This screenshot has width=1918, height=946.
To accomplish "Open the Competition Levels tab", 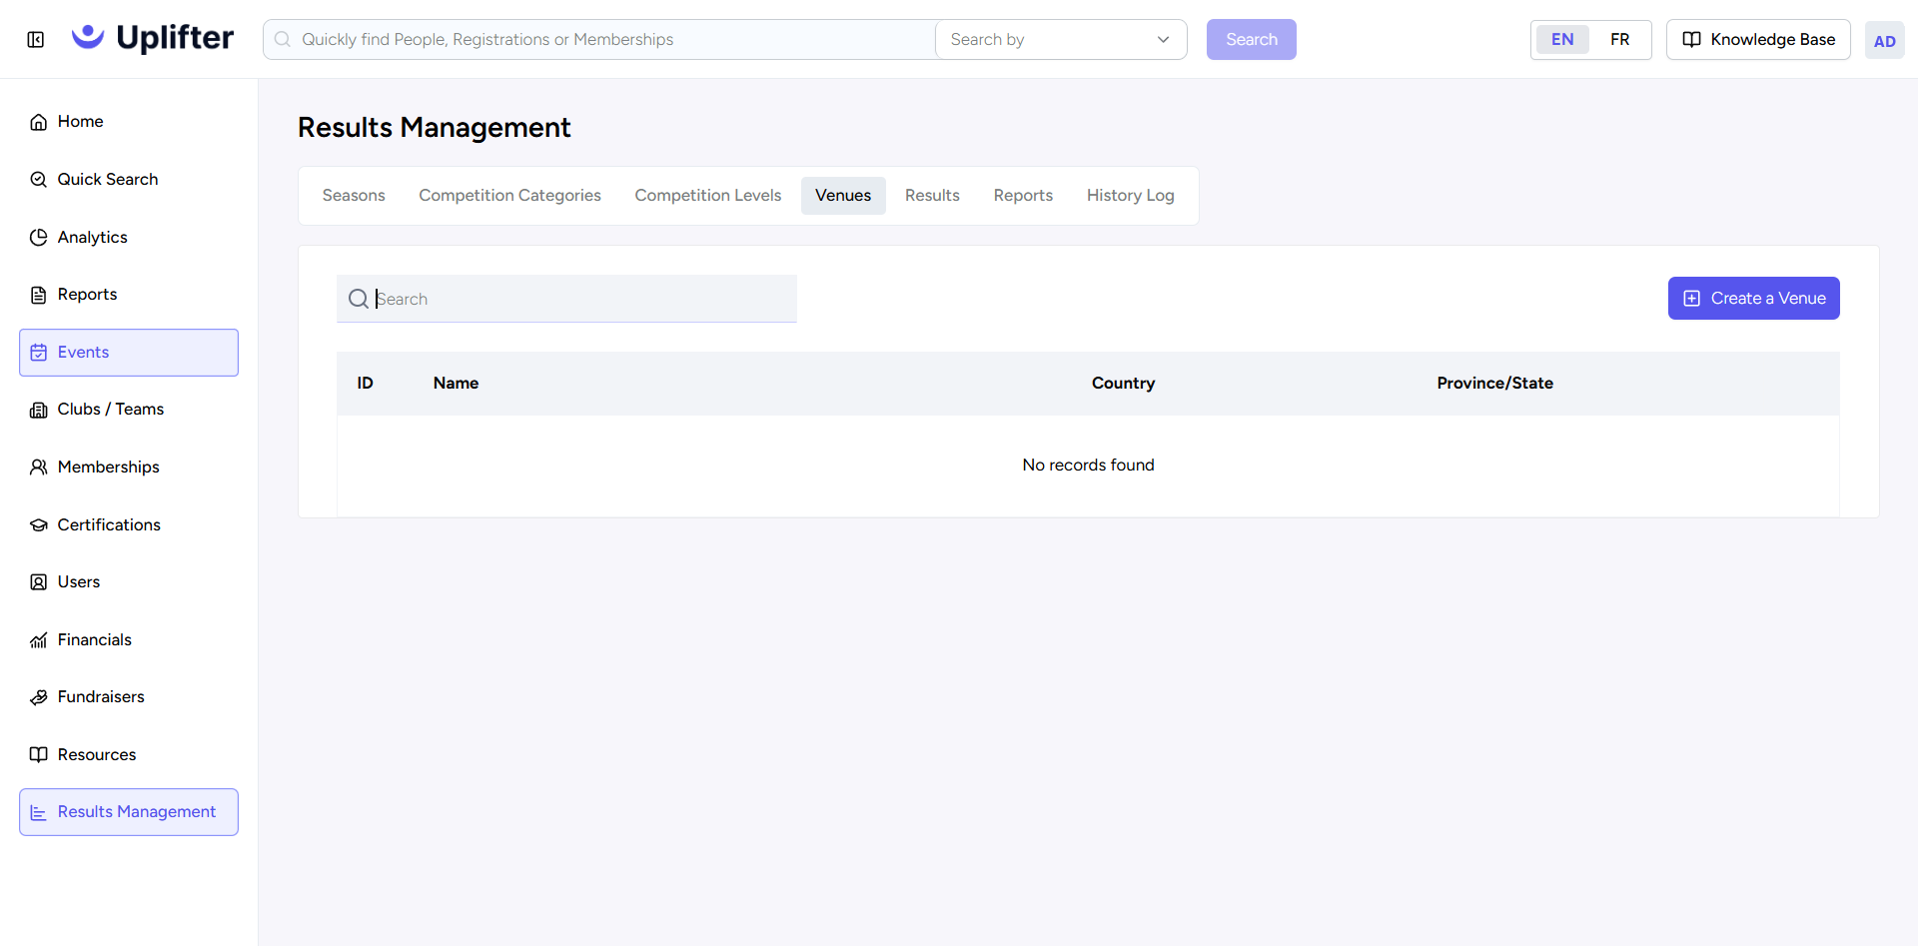I will click(708, 196).
